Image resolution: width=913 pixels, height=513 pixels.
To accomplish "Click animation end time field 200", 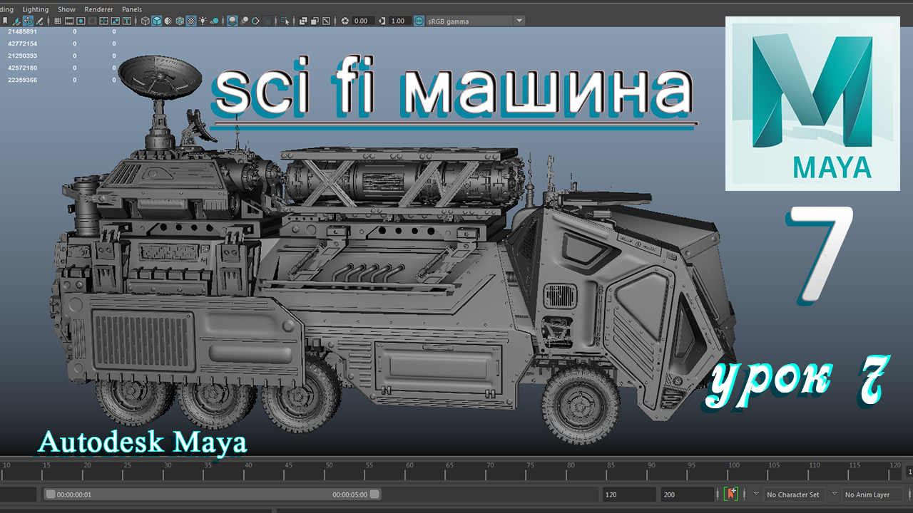I will (x=688, y=494).
